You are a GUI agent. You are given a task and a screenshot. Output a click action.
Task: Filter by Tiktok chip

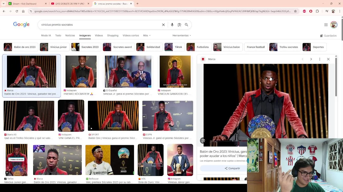[x=174, y=47]
